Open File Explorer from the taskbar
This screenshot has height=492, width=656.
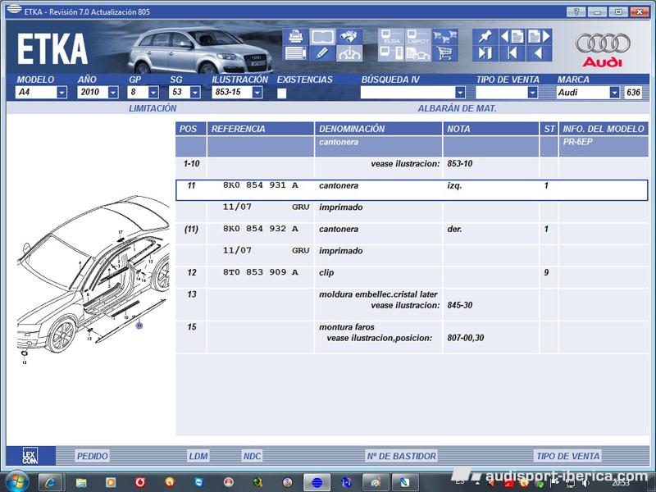click(x=80, y=482)
